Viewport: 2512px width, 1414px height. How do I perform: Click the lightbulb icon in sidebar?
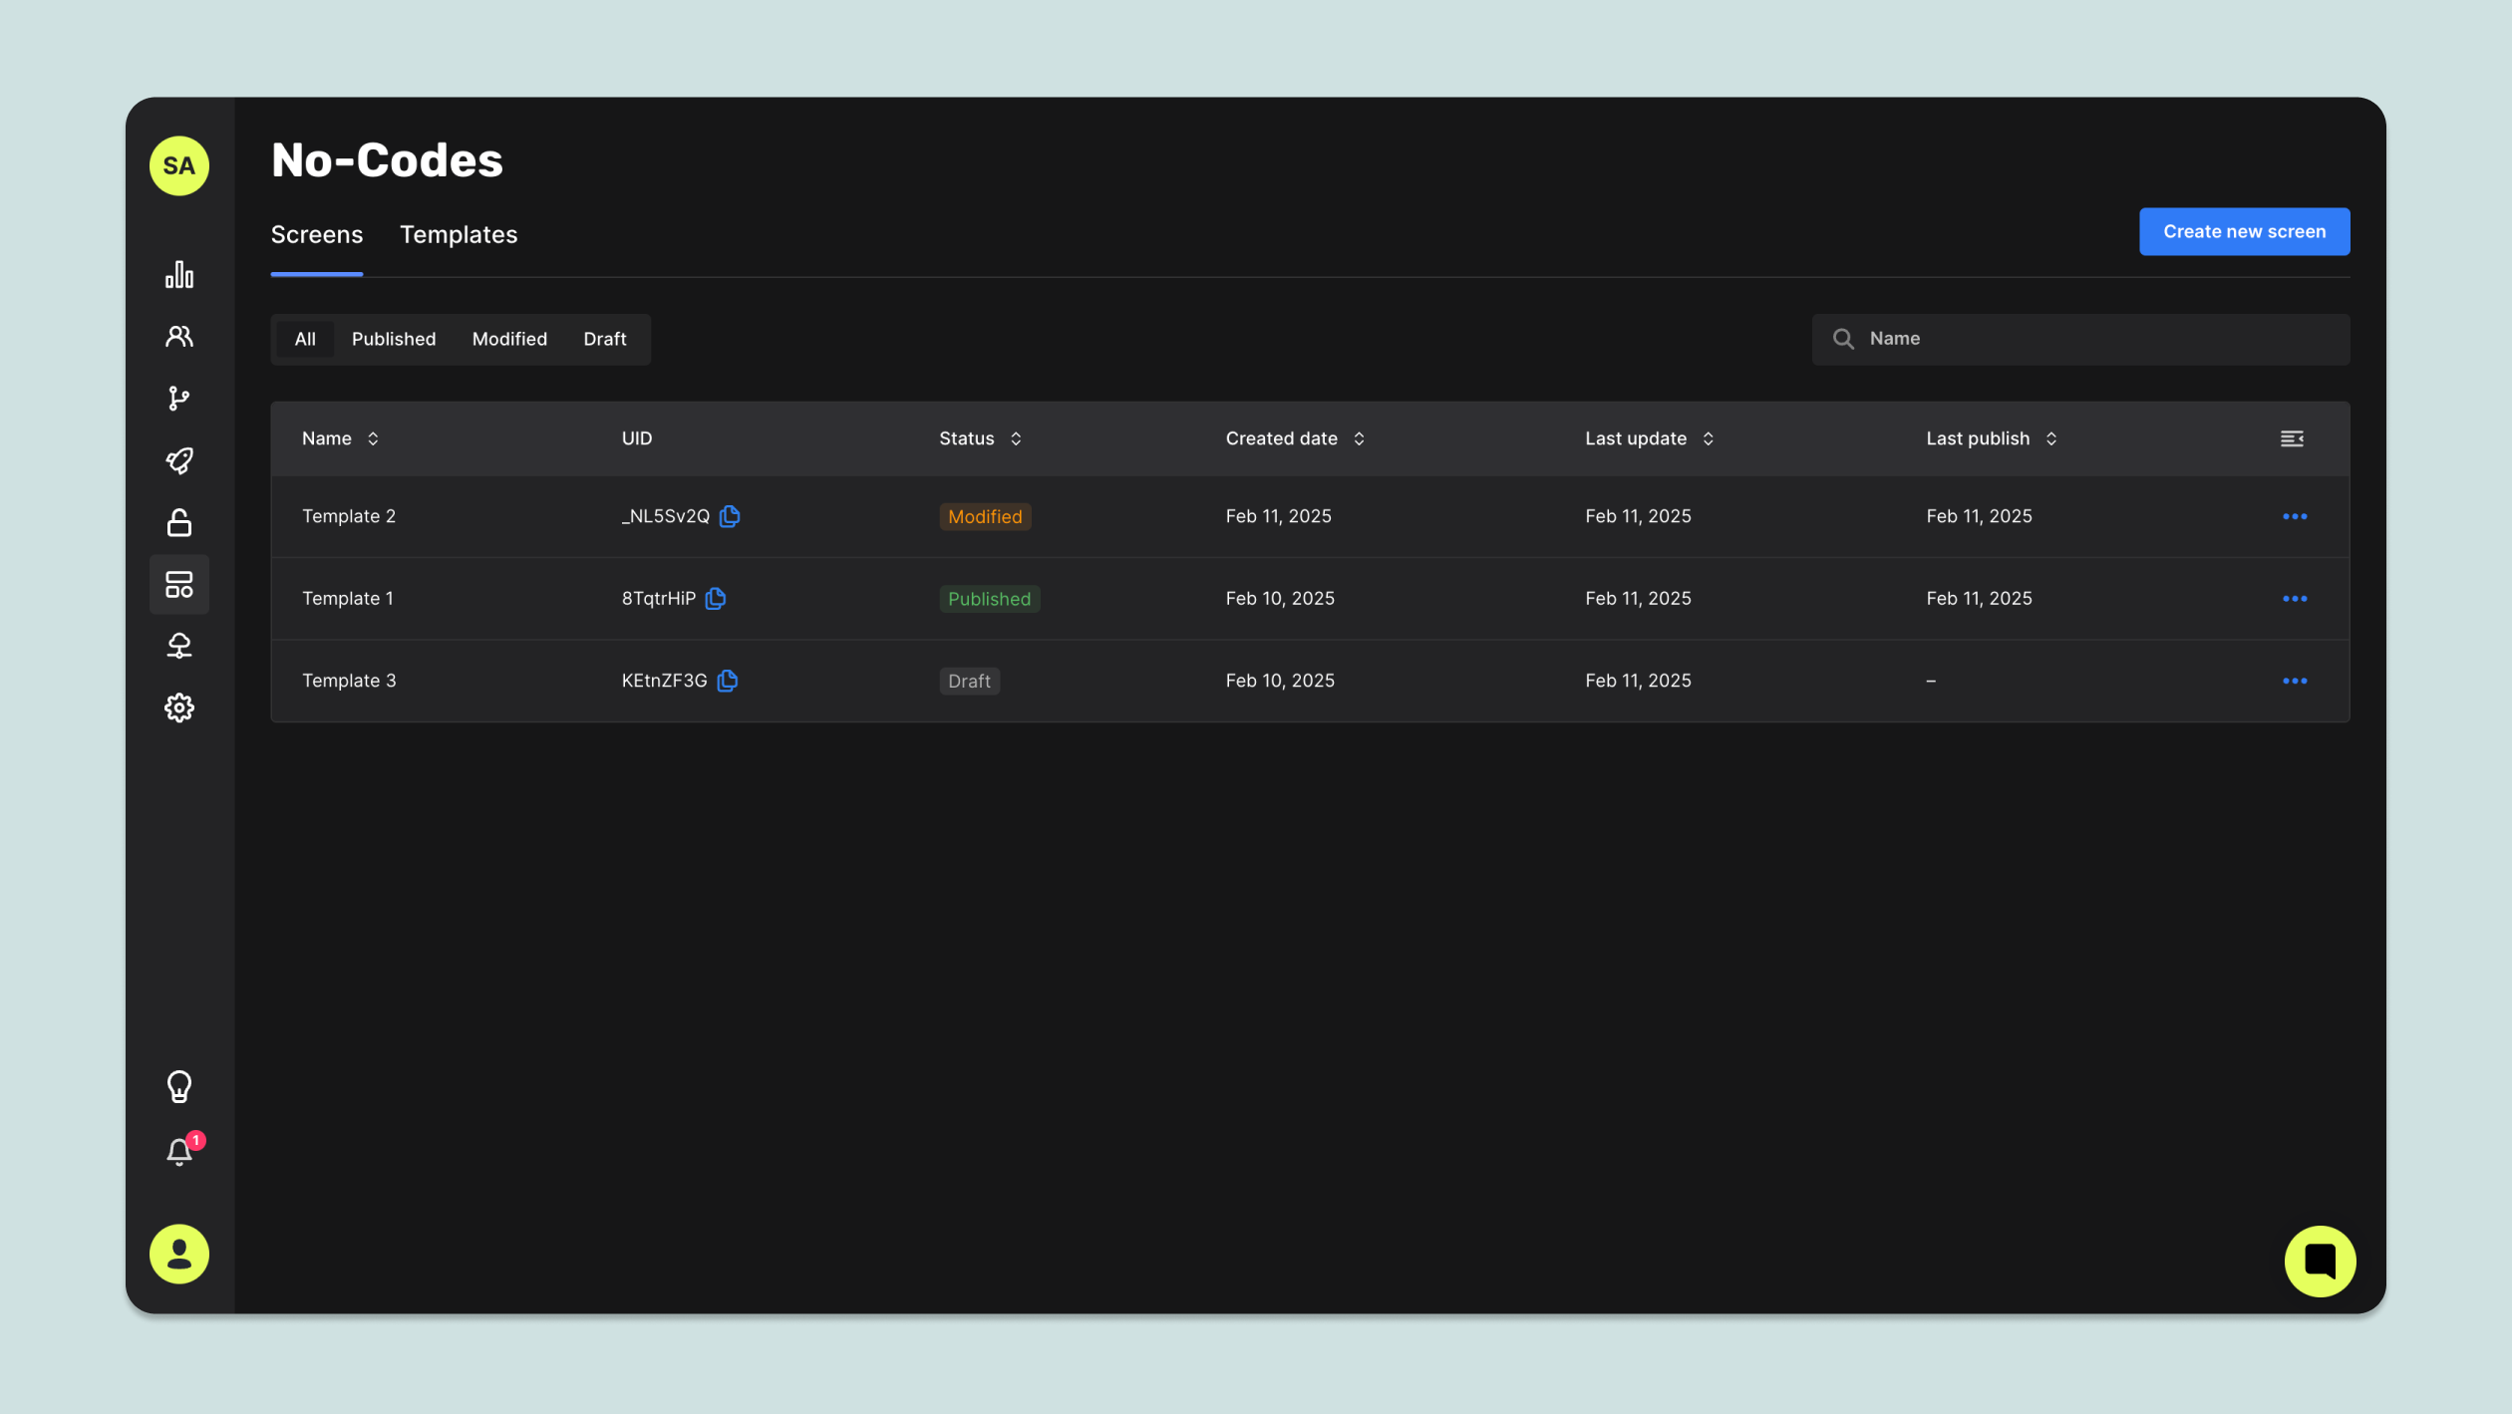[x=179, y=1087]
